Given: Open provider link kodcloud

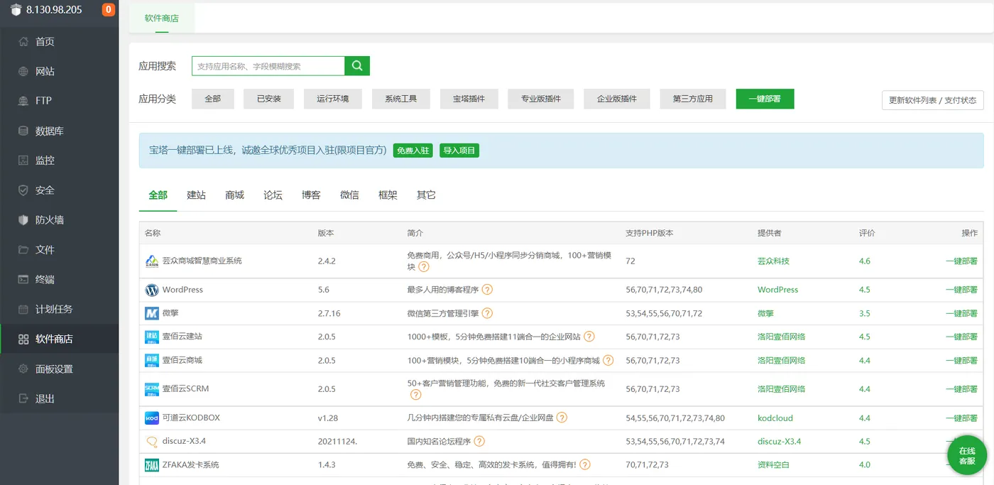Looking at the screenshot, I should [775, 418].
